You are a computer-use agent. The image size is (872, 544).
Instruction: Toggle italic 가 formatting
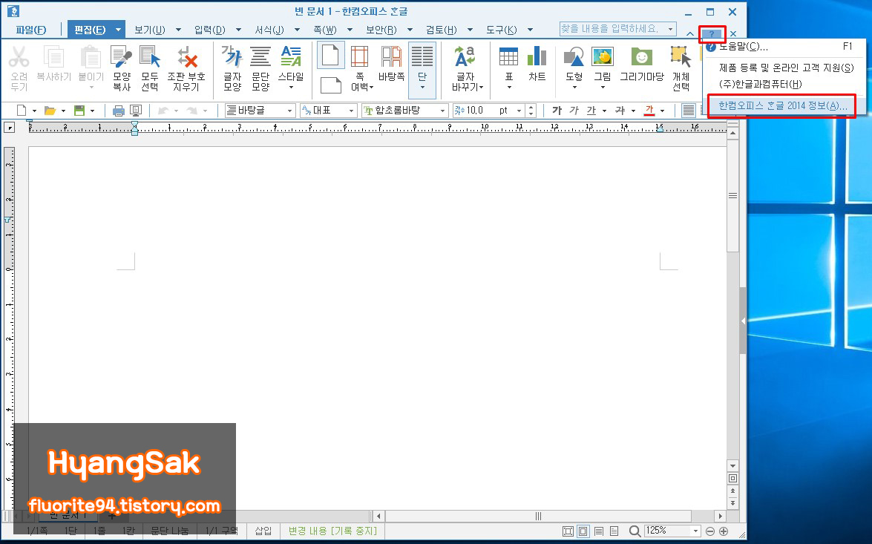(574, 111)
